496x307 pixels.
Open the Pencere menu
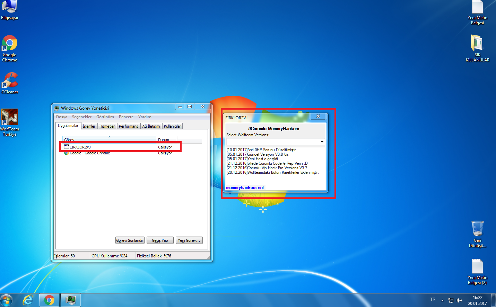(x=126, y=117)
